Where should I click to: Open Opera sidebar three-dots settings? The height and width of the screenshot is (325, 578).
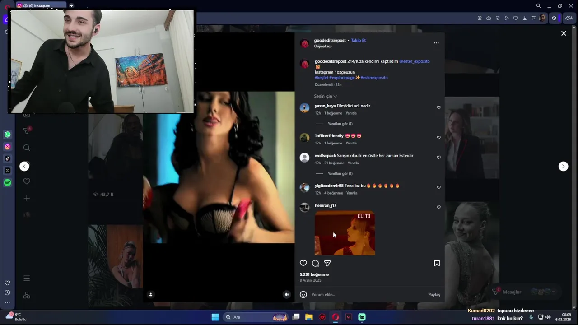(7, 302)
